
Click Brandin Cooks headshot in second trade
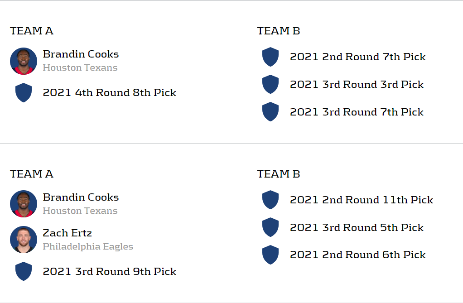click(x=24, y=204)
